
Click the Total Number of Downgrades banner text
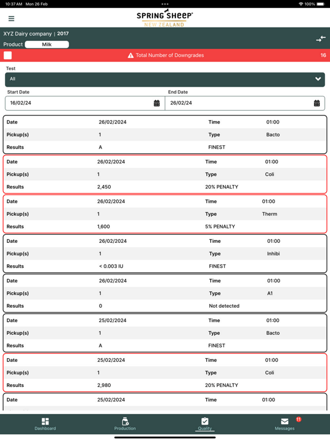(x=170, y=55)
